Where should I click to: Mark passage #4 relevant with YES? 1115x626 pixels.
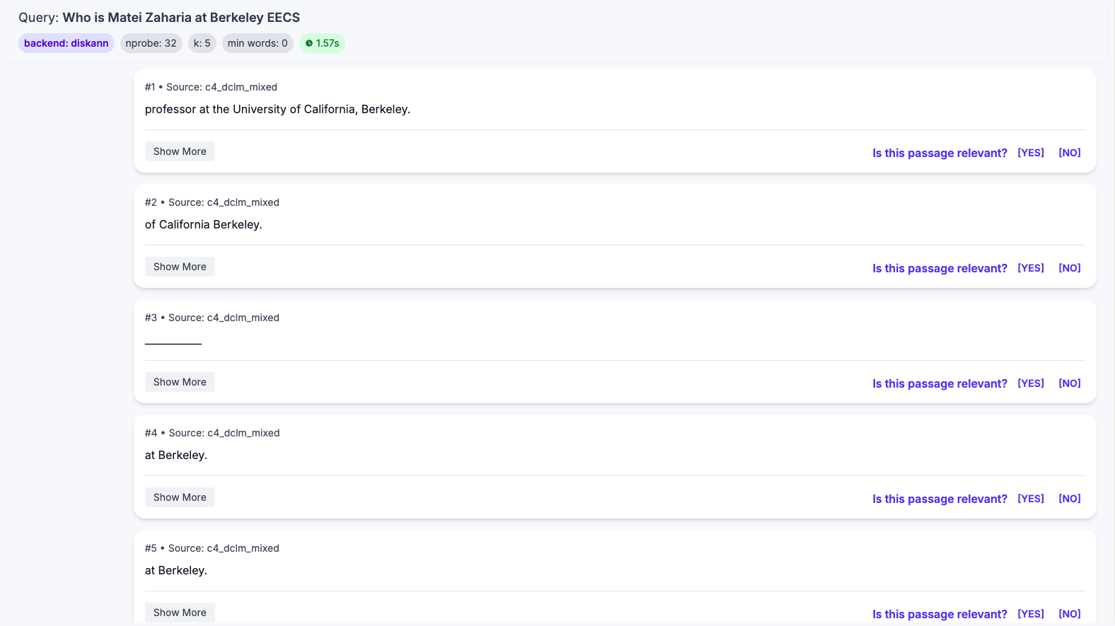coord(1031,499)
